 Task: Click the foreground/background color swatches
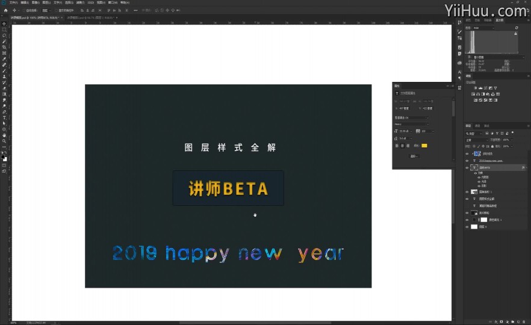[x=4, y=158]
